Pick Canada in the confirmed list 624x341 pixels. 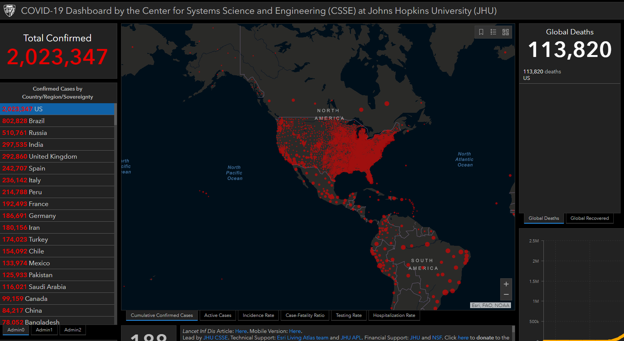[57, 299]
